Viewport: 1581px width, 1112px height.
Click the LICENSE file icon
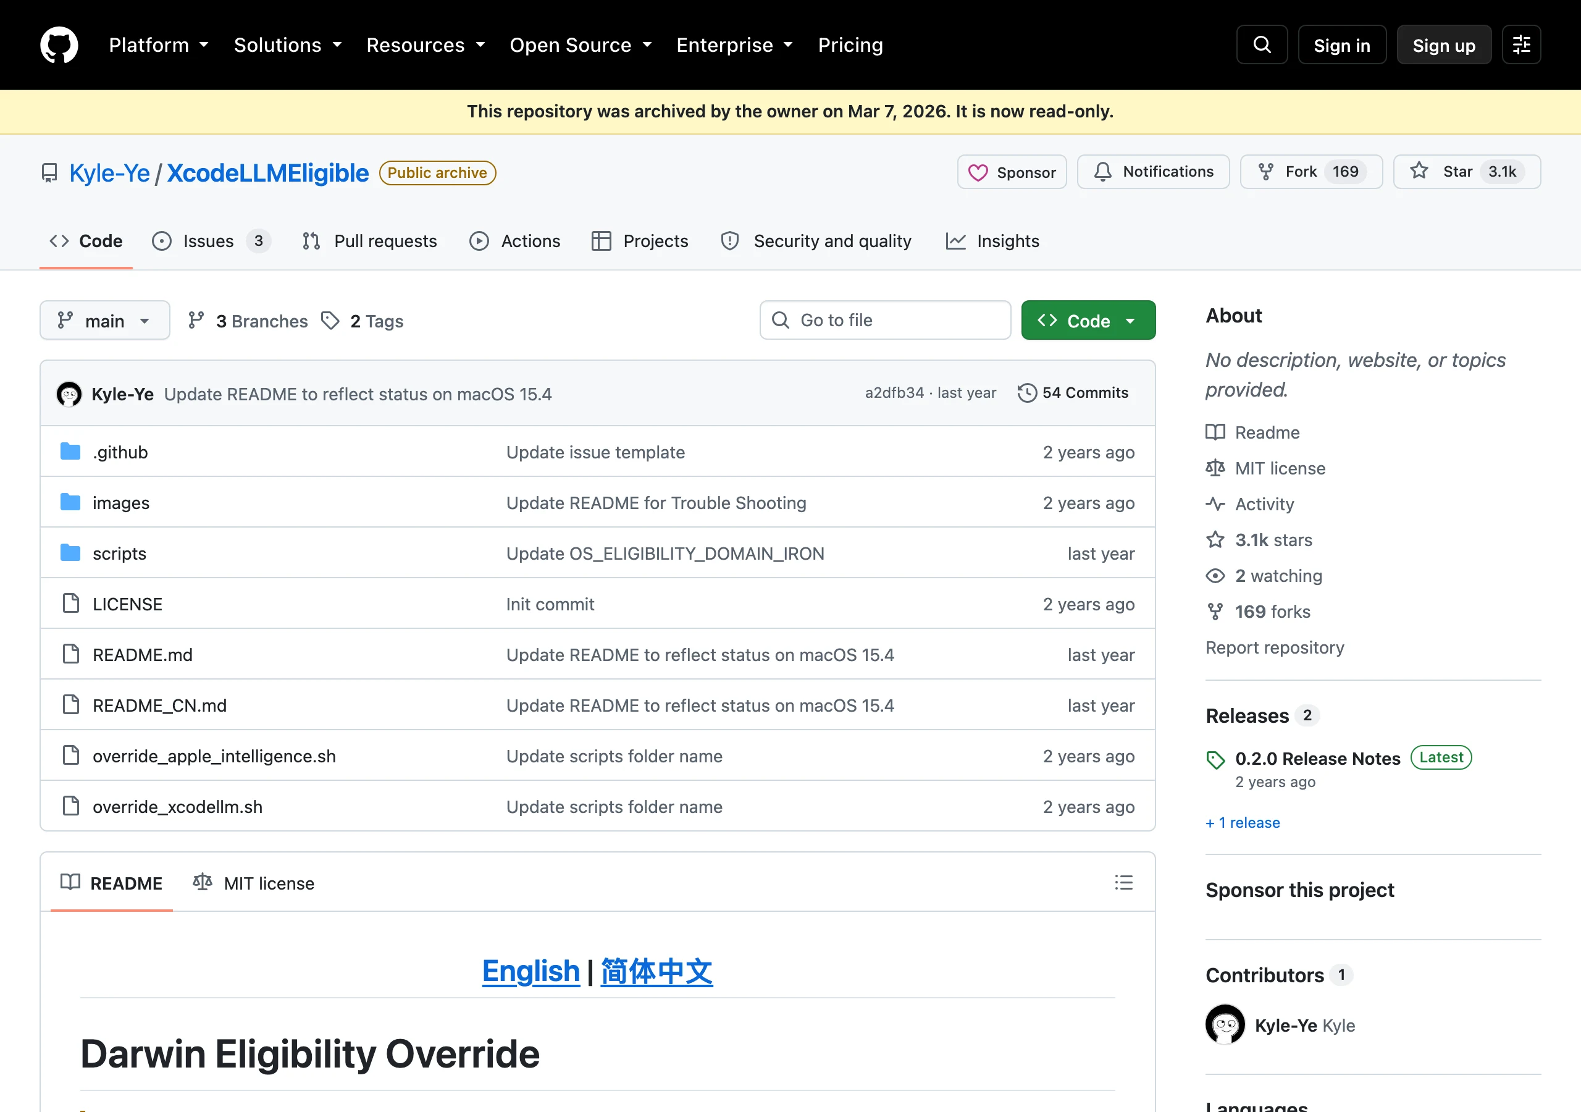tap(70, 604)
